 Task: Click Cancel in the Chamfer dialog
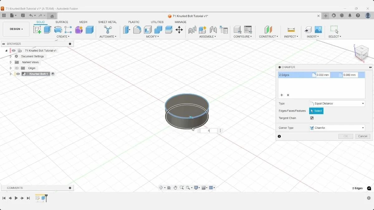coord(363,136)
